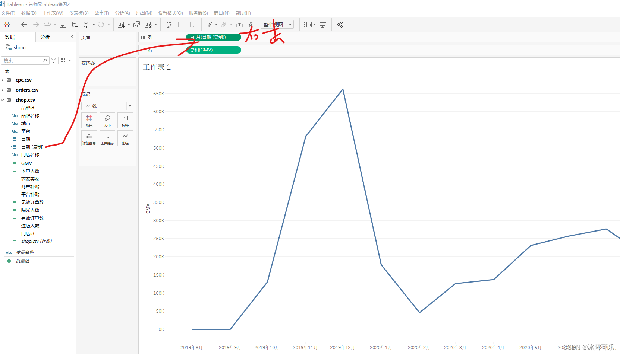
Task: Switch to the 分析 tab
Action: click(x=45, y=37)
